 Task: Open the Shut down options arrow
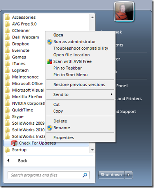[129, 175]
